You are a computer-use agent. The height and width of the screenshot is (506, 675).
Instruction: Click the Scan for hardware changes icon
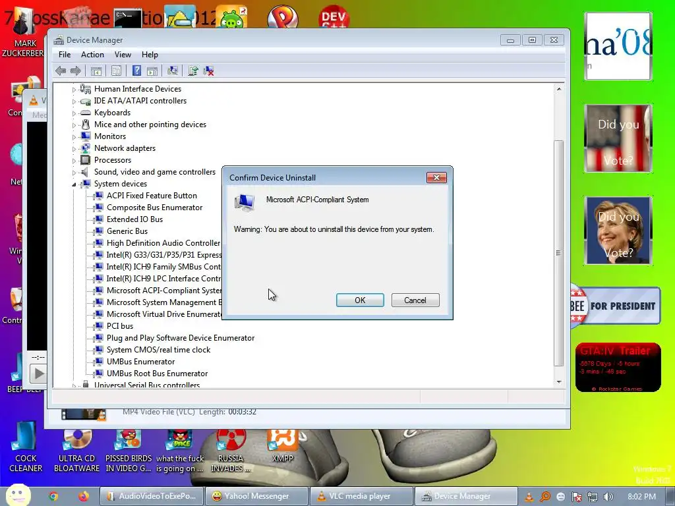pos(173,70)
